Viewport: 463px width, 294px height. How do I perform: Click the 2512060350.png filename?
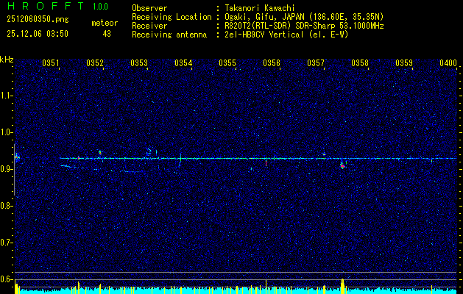pyautogui.click(x=38, y=20)
